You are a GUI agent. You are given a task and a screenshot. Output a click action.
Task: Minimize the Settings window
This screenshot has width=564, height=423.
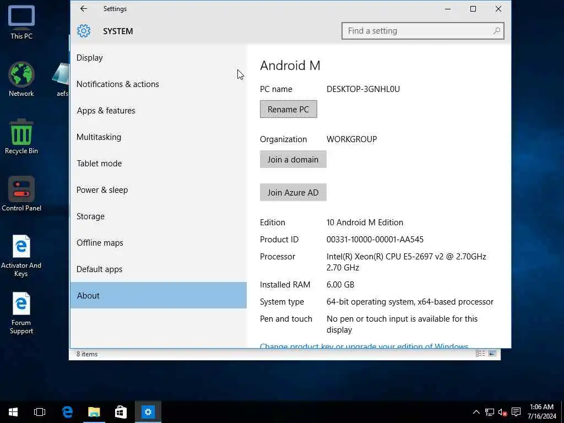tap(448, 9)
